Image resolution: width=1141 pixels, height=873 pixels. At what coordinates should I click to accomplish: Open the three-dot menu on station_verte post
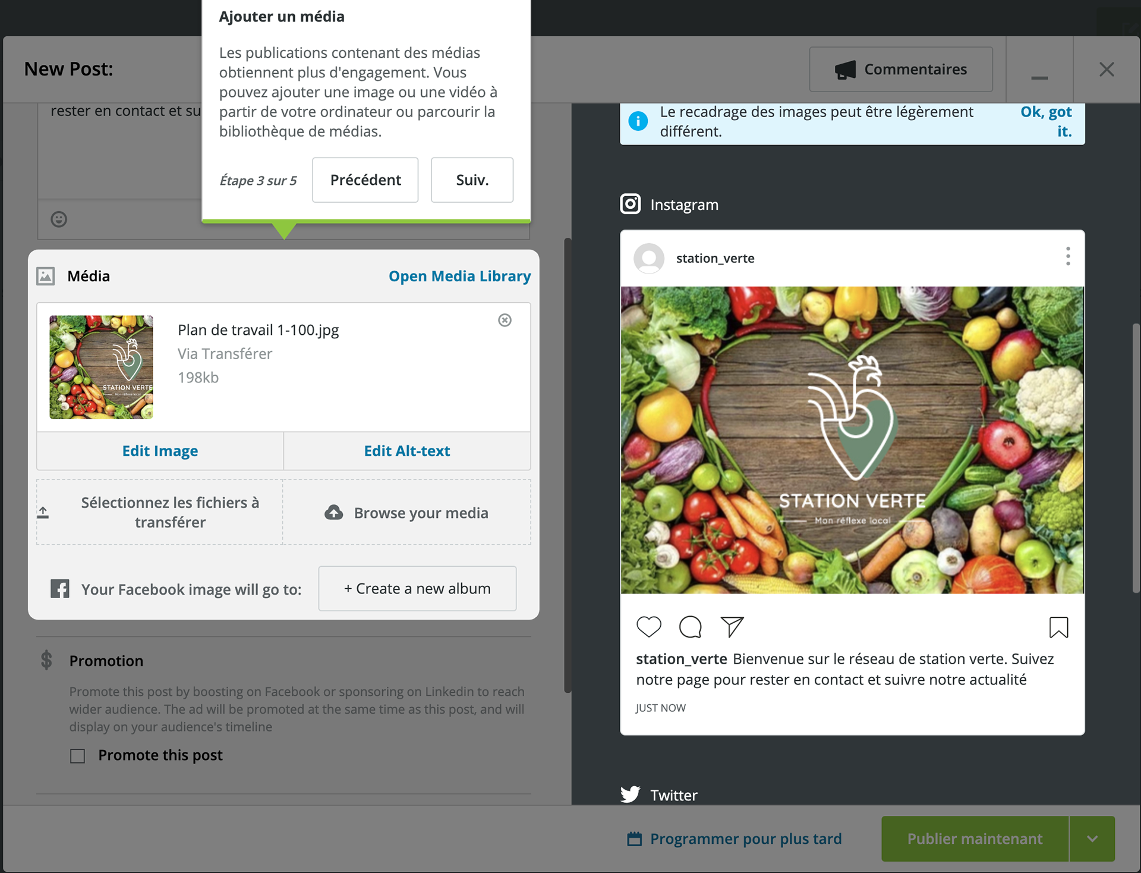click(1068, 257)
